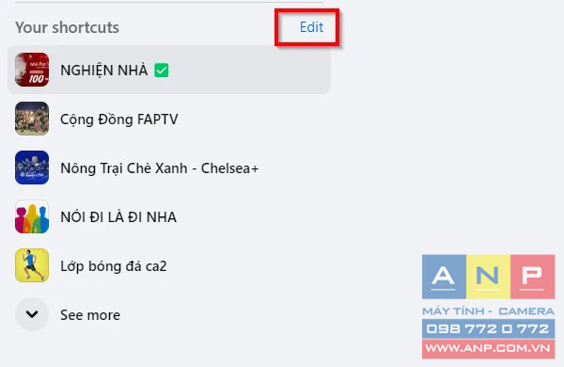Open the NGHIỆN NHÀ group thumbnail icon
The width and height of the screenshot is (564, 367).
32,70
